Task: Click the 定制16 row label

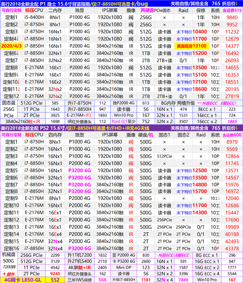Action: tap(12, 248)
